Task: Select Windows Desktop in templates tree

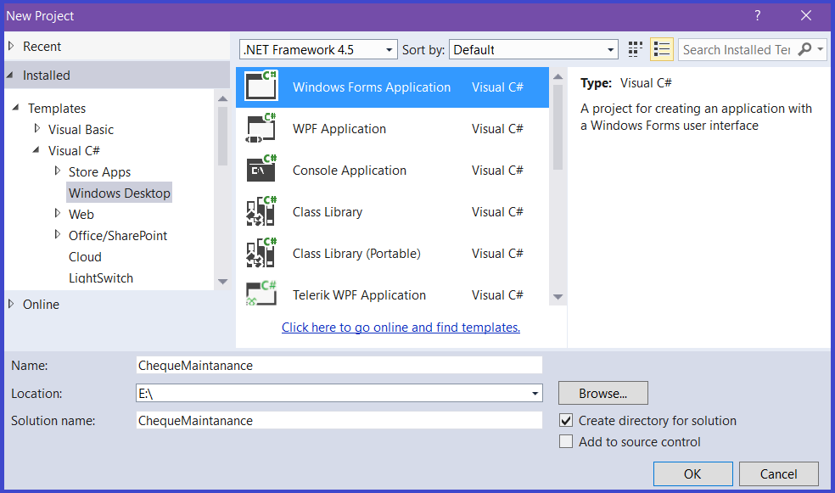Action: (120, 193)
